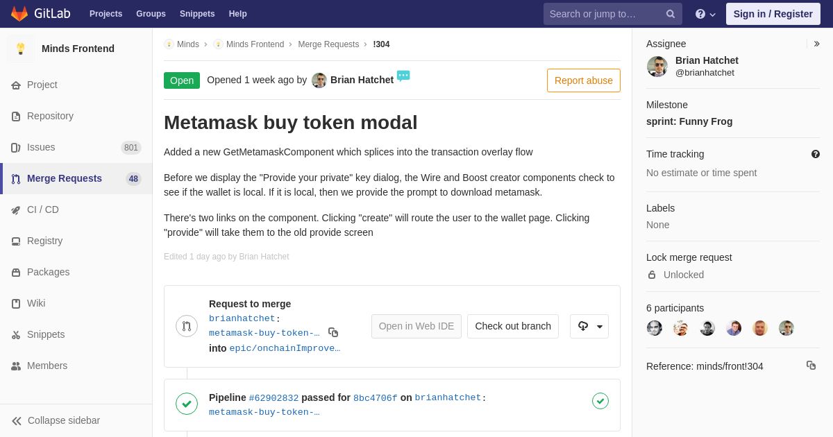Click the brianhatchet namespace link in pipeline row
The image size is (833, 437).
(448, 398)
